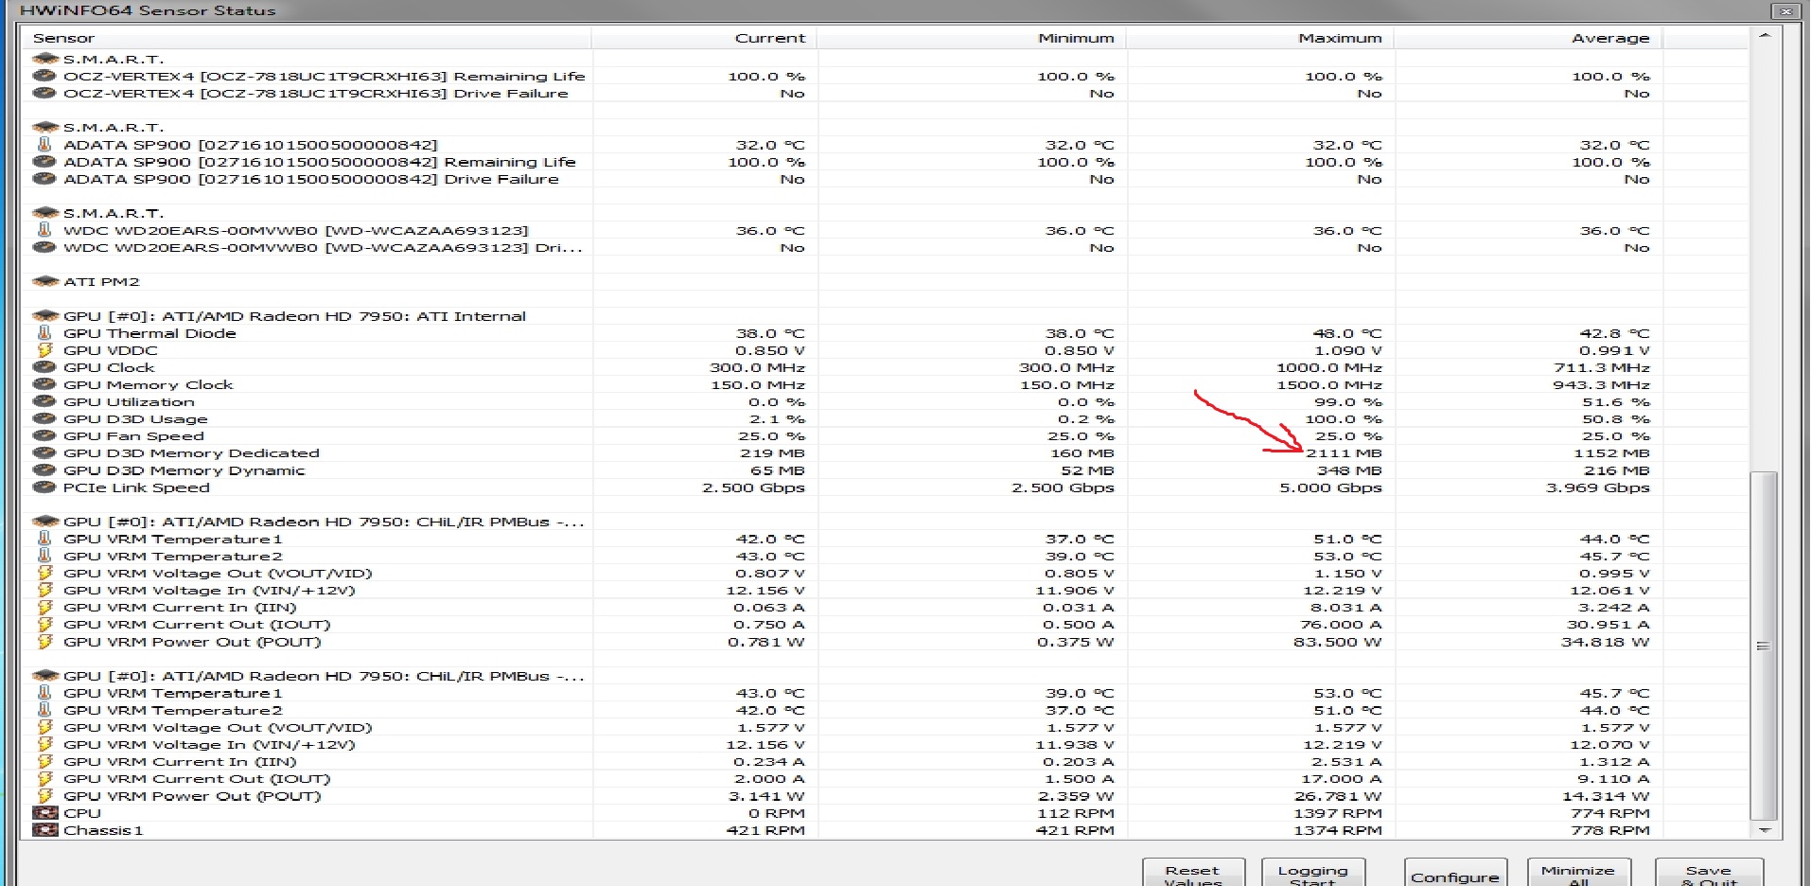The height and width of the screenshot is (886, 1811).
Task: Click the 219 MB current dedicated memory value
Action: click(x=772, y=452)
